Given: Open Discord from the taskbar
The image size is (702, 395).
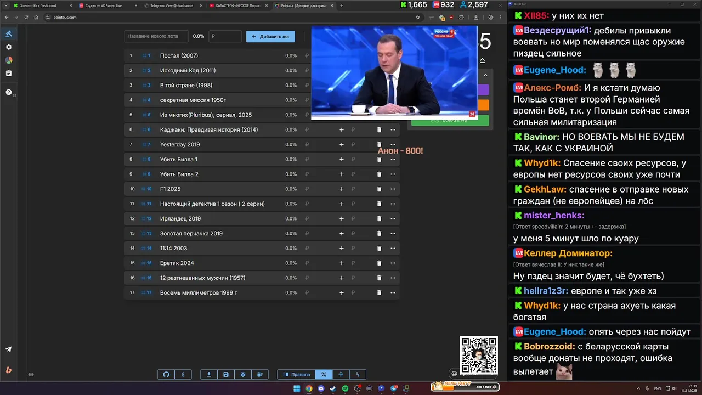Looking at the screenshot, I should coord(321,388).
